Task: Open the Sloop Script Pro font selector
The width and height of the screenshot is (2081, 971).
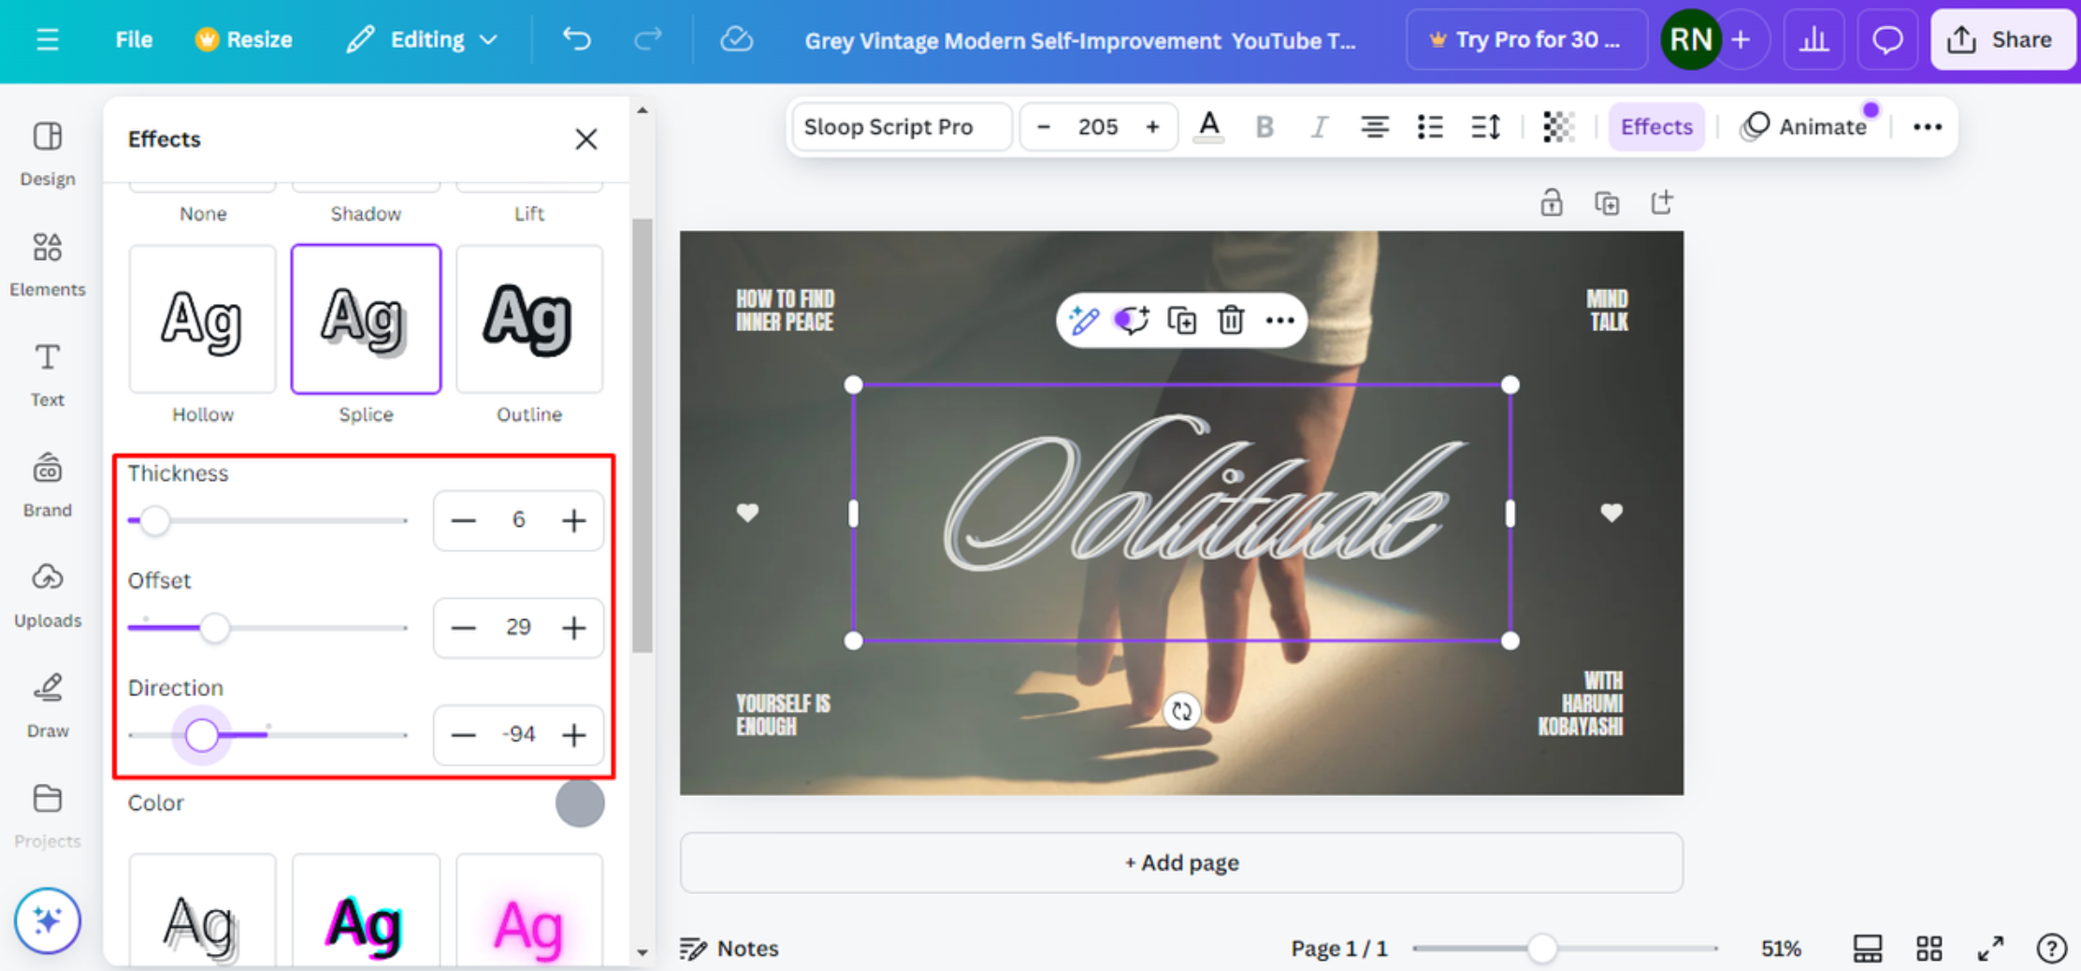Action: (x=900, y=126)
